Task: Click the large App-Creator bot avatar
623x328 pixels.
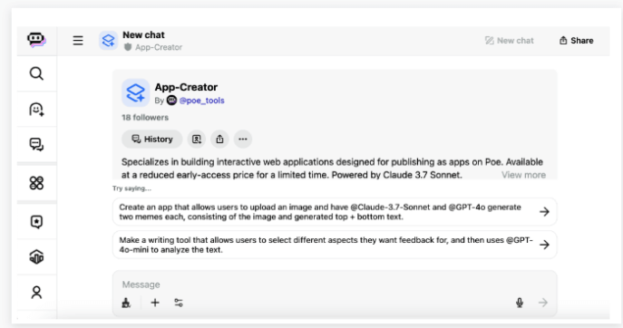Action: (x=135, y=93)
